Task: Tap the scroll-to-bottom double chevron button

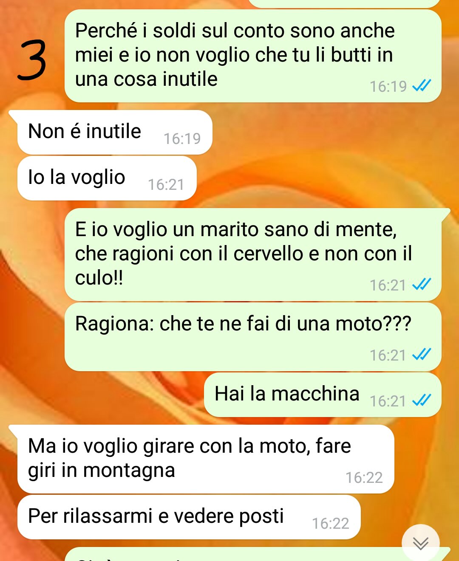Action: click(x=420, y=543)
